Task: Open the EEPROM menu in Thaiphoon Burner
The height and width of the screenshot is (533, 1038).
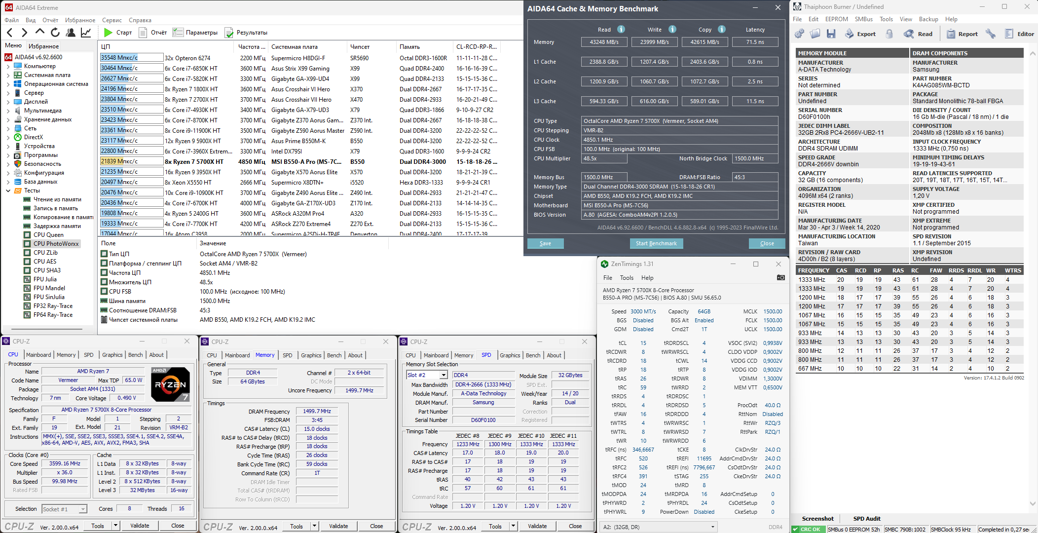Action: click(836, 19)
